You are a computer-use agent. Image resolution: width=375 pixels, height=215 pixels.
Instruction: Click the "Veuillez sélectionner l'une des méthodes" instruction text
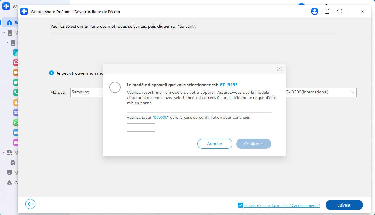(x=123, y=27)
